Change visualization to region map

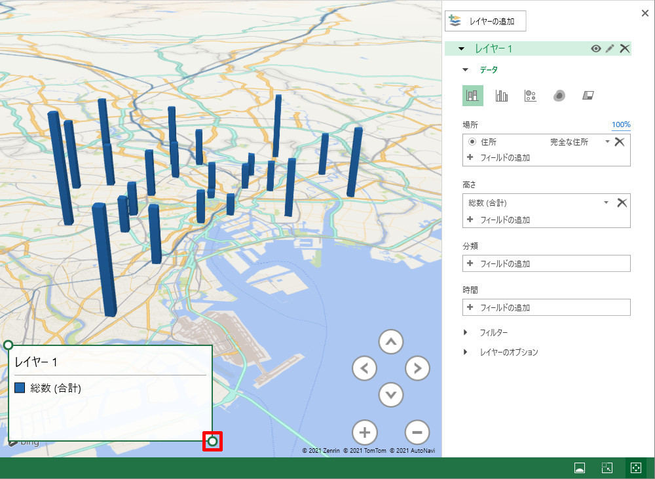point(588,96)
